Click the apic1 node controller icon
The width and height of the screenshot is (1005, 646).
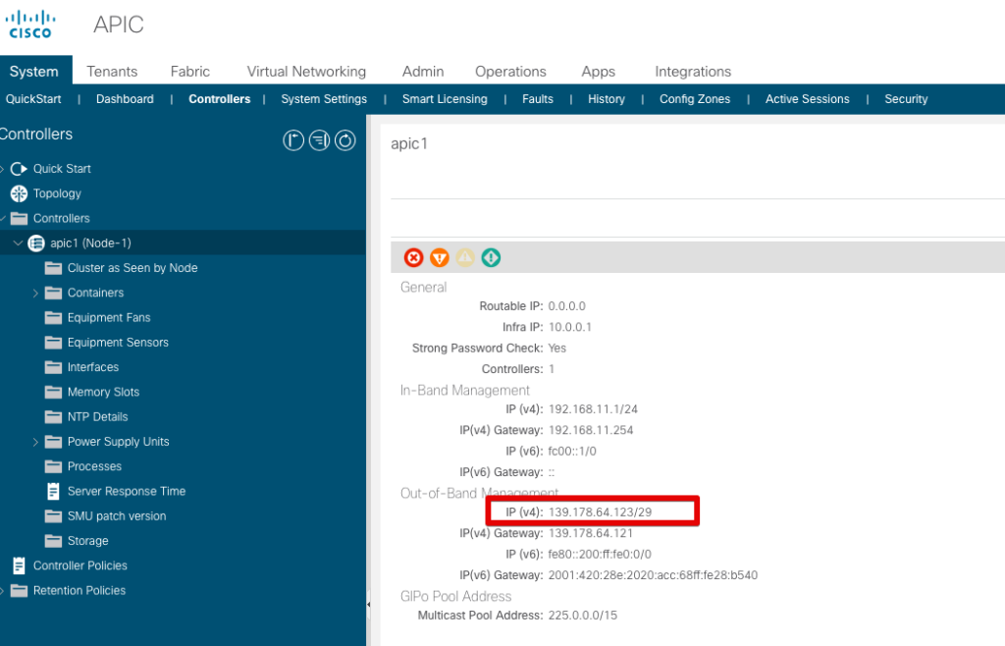pos(36,242)
